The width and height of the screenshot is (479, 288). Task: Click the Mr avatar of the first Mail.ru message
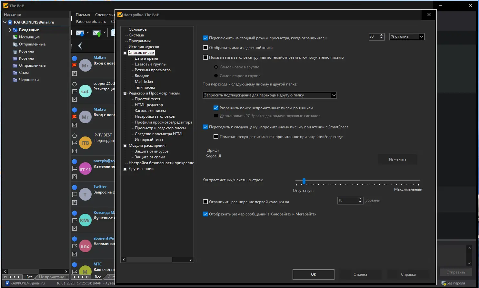(85, 65)
